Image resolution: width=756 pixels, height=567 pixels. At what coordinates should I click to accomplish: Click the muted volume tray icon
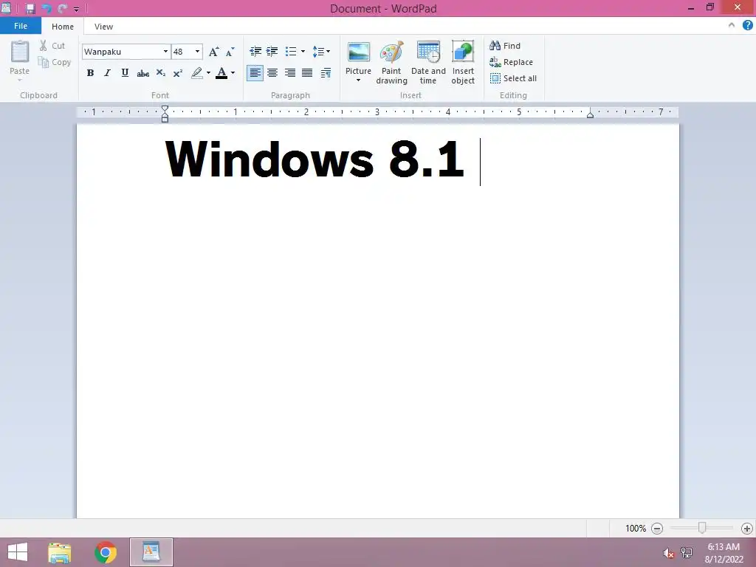[x=668, y=553]
